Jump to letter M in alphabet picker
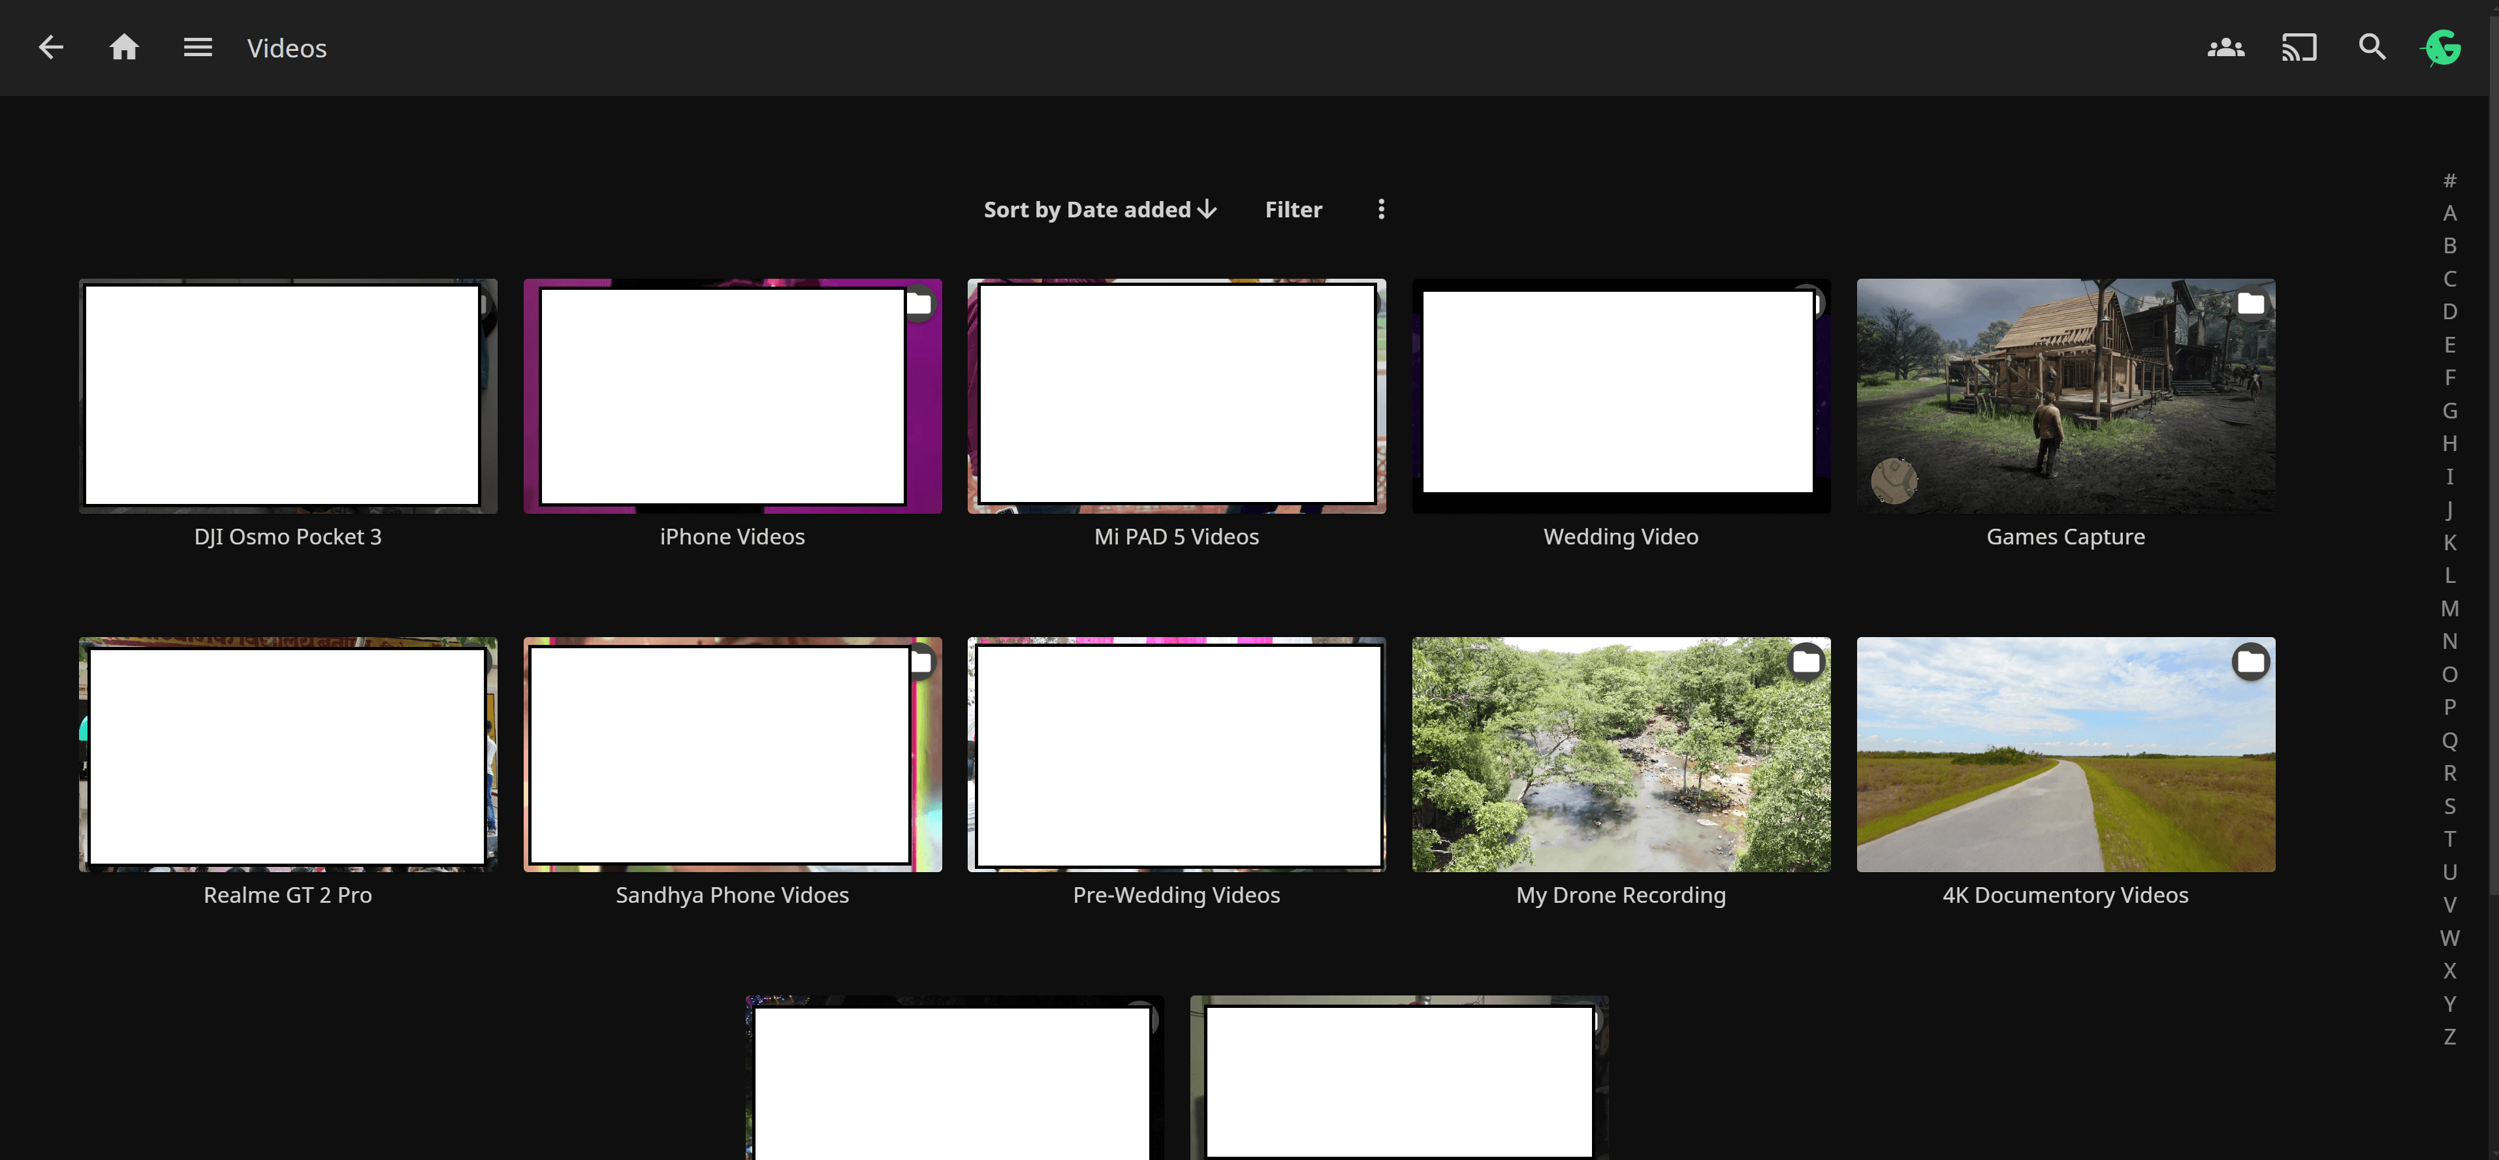The image size is (2499, 1160). click(x=2449, y=609)
